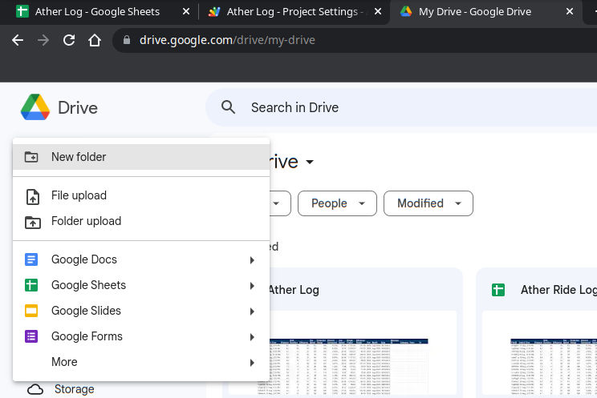Click the Google Slides yellow icon
The height and width of the screenshot is (398, 597).
tap(31, 311)
